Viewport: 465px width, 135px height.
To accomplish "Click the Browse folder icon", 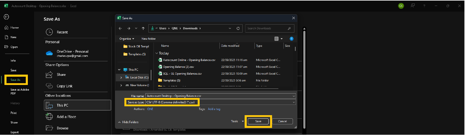I will click(49, 128).
